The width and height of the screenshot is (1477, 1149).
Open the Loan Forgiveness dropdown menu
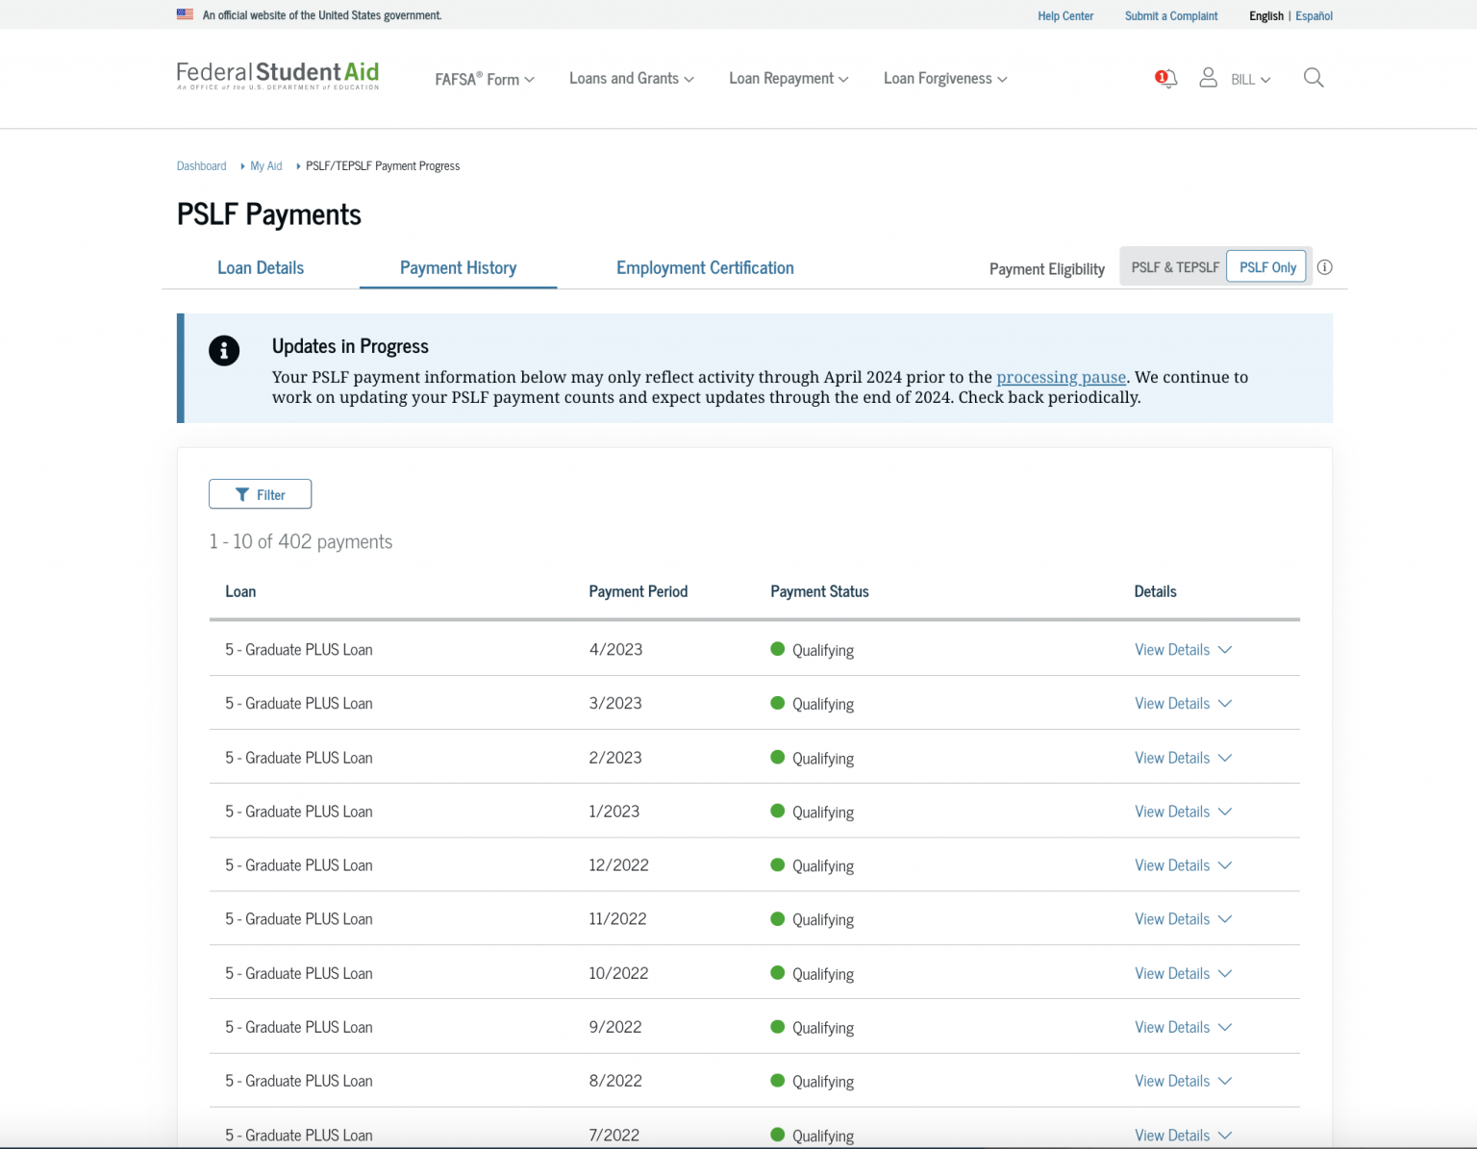pos(943,78)
